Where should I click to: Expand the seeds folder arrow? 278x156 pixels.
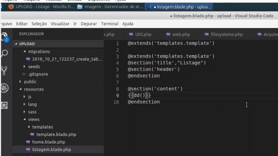pyautogui.click(x=24, y=66)
